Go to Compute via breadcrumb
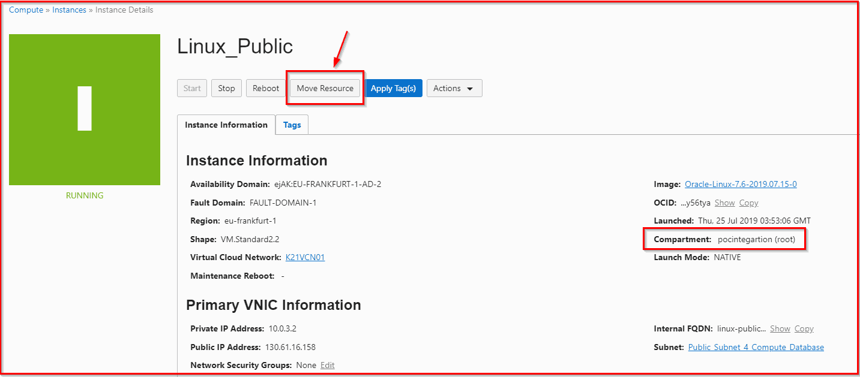 coord(26,10)
